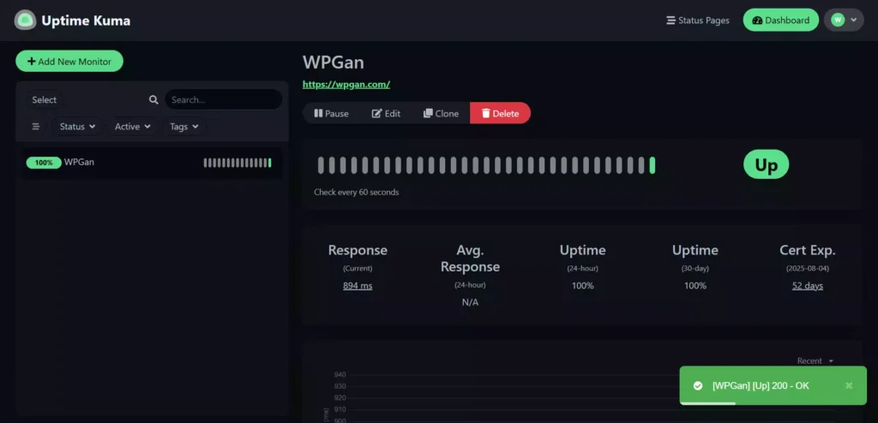This screenshot has width=878, height=423.
Task: Delete the WPGan monitor
Action: 500,113
